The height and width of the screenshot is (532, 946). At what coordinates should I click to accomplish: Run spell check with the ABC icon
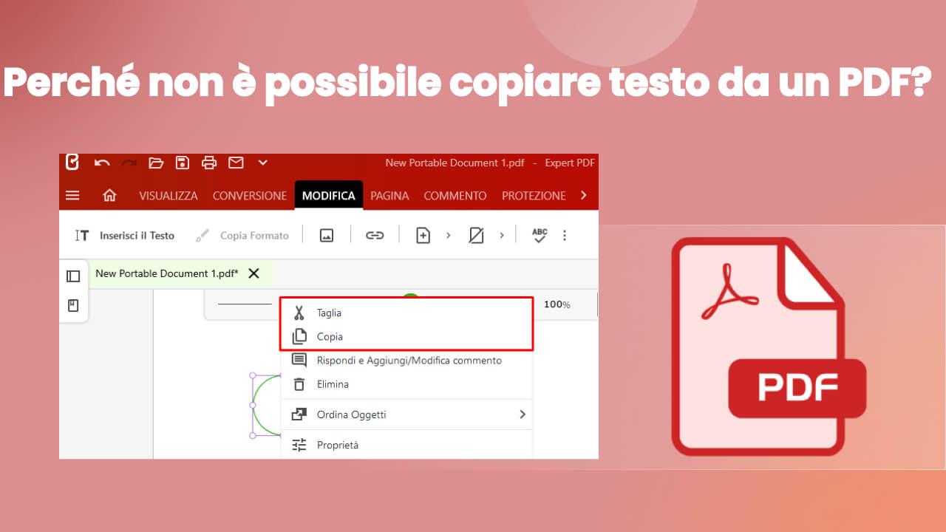540,236
